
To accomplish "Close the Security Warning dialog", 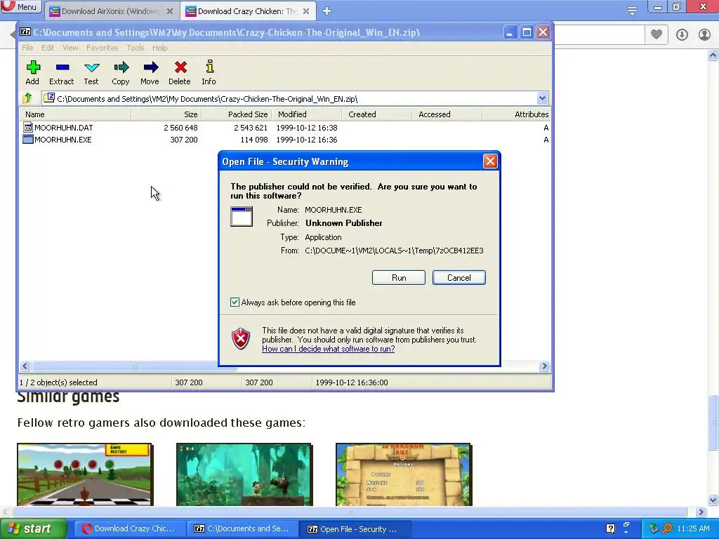I will (489, 161).
